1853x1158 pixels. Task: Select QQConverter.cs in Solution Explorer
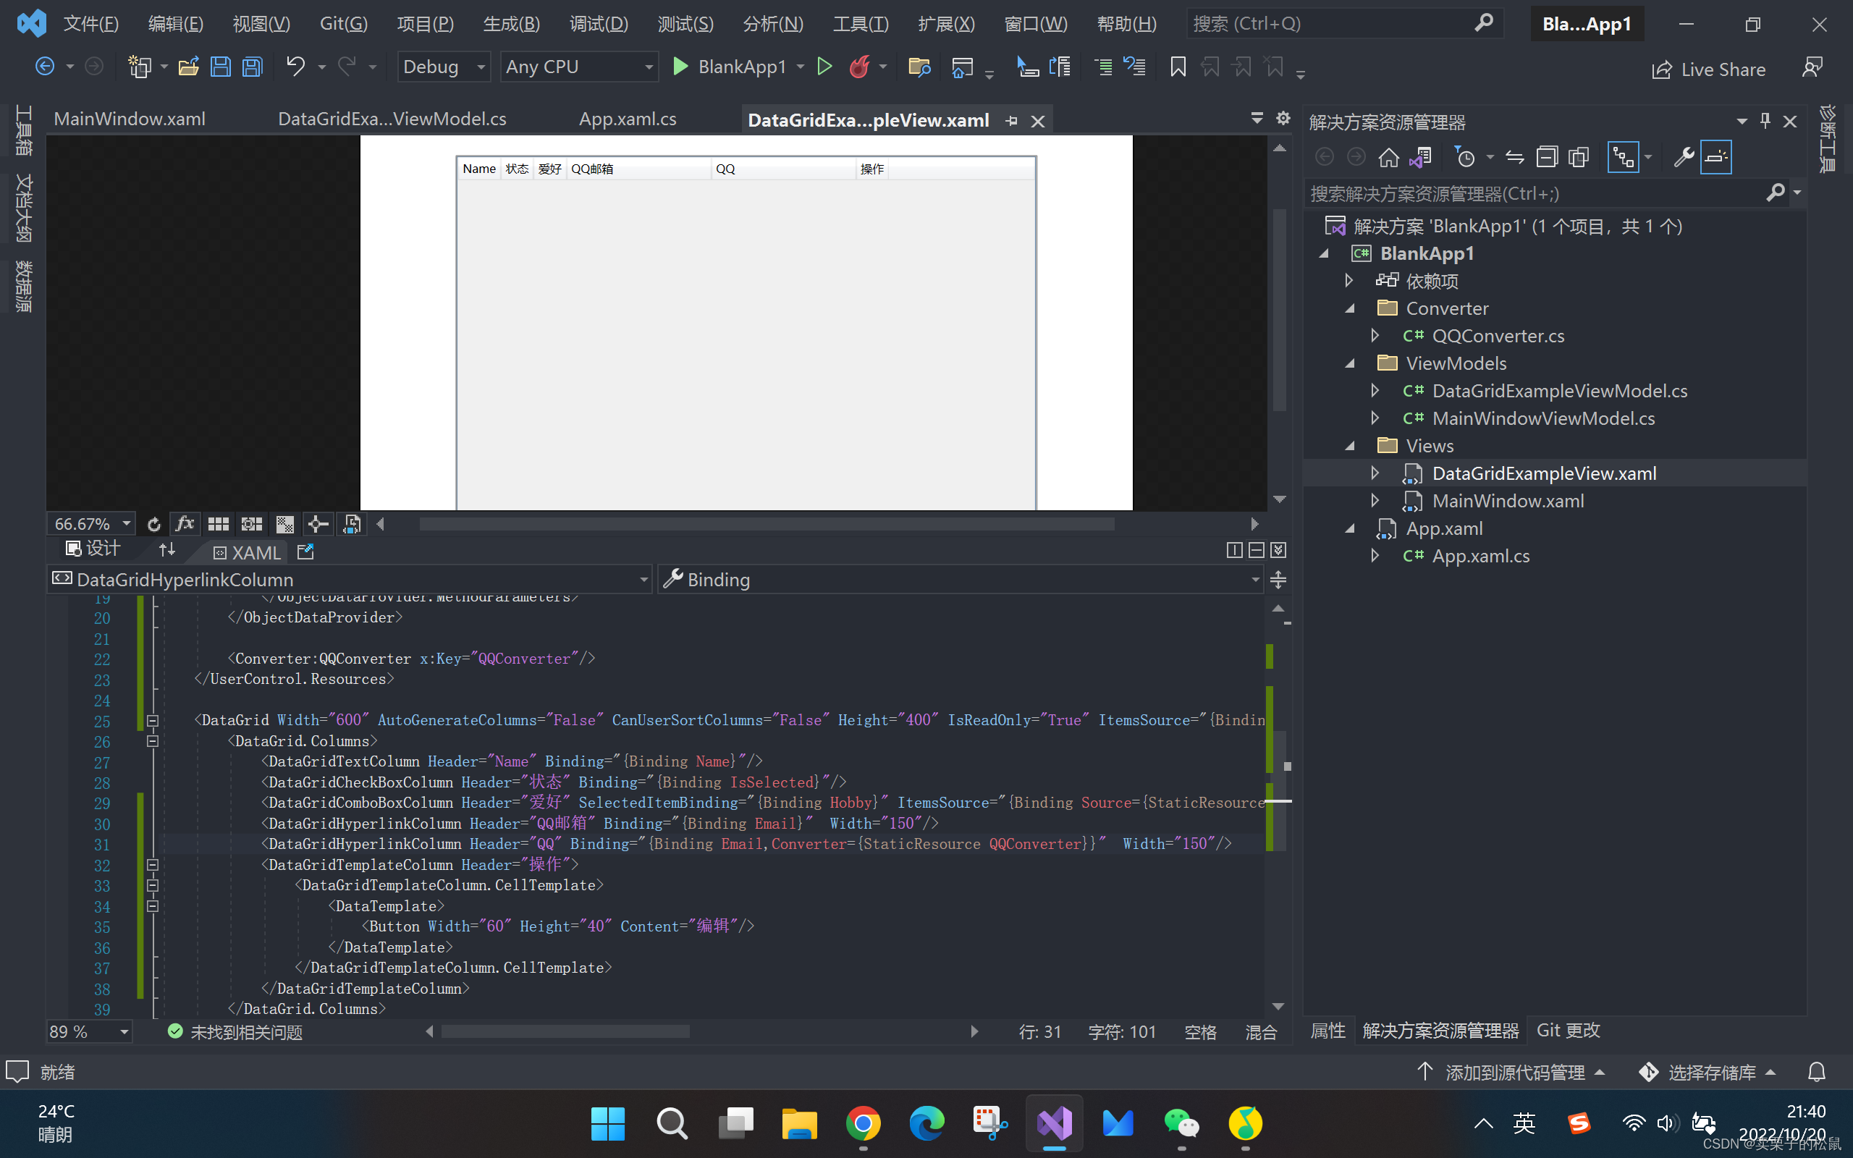pos(1498,337)
